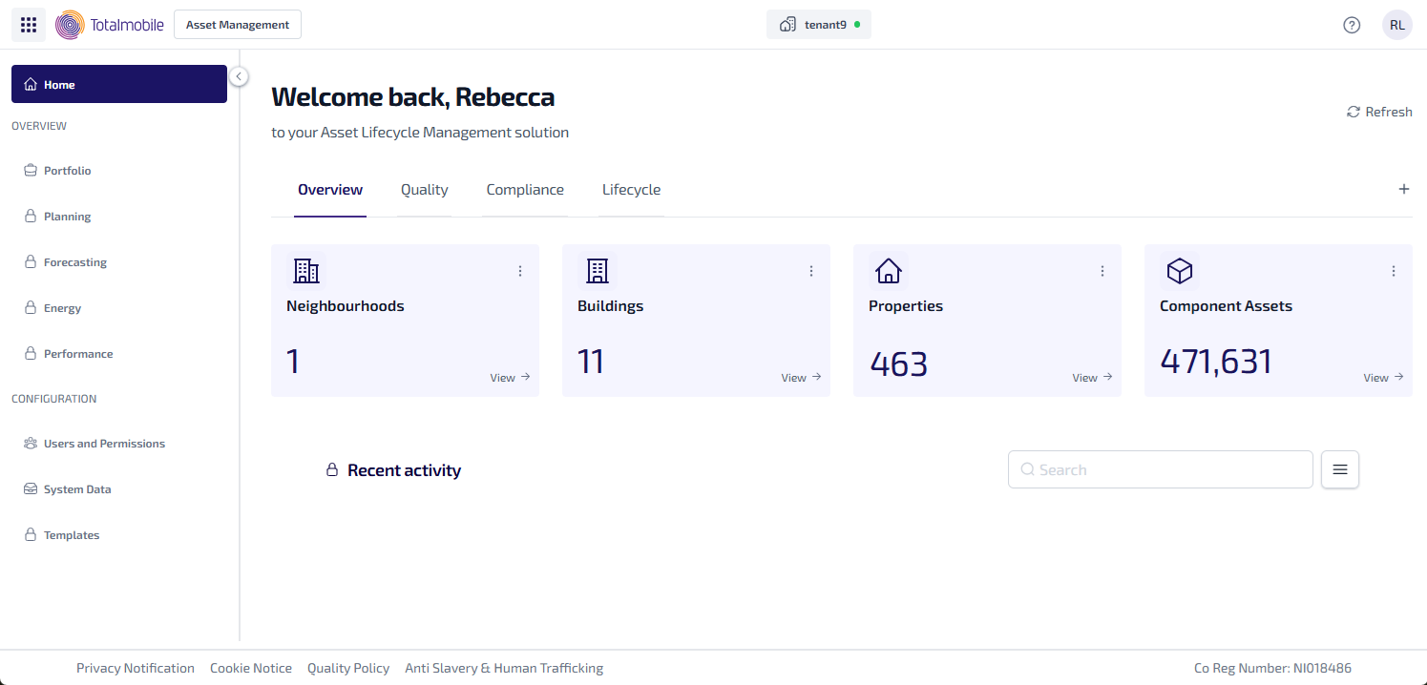This screenshot has width=1427, height=685.
Task: Refresh the dashboard data
Action: [x=1379, y=112]
